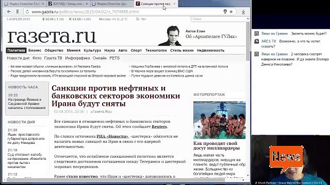This screenshot has height=185, width=330.
Task: Follow the Reuters link in article
Action: point(159,127)
